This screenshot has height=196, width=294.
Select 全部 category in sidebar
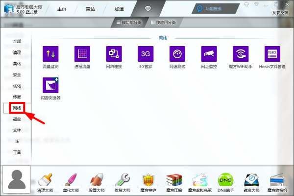tap(17, 41)
